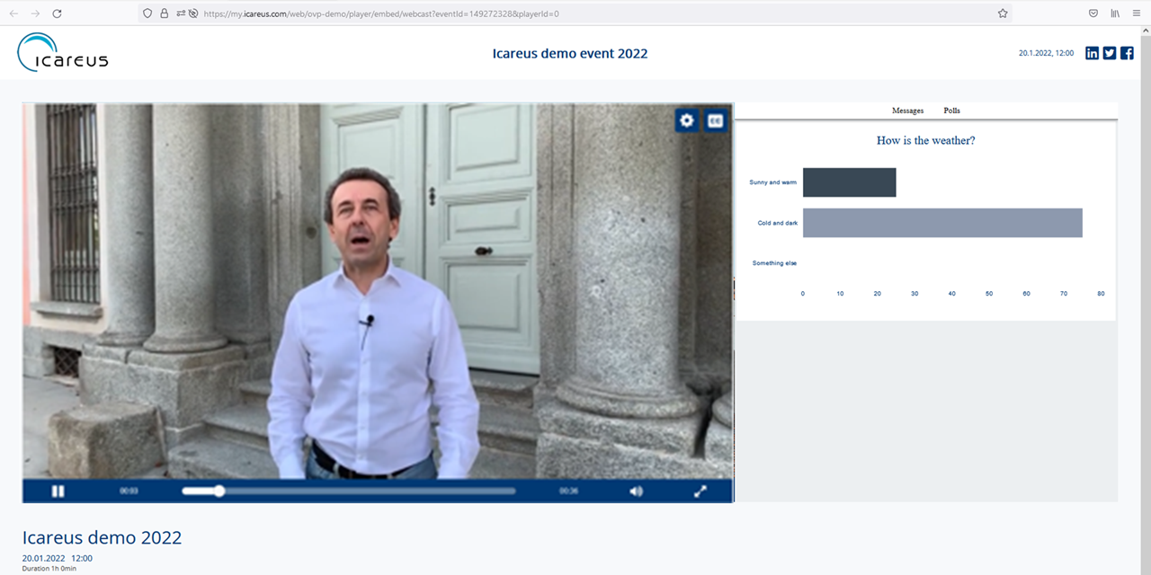Bookmark this page with the star icon

[1003, 13]
